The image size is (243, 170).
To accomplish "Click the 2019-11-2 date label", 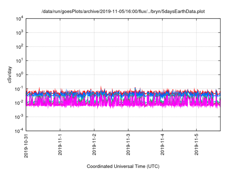I will 94,145.
